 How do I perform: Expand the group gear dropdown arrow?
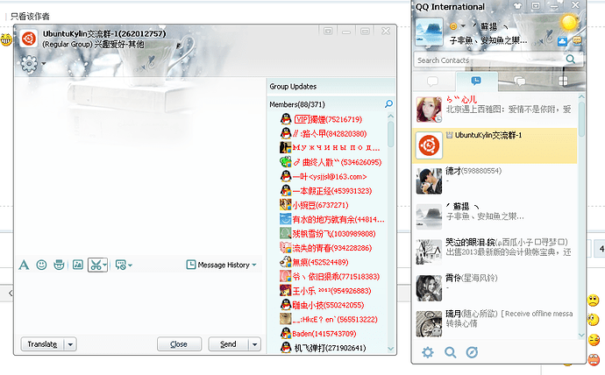point(44,64)
